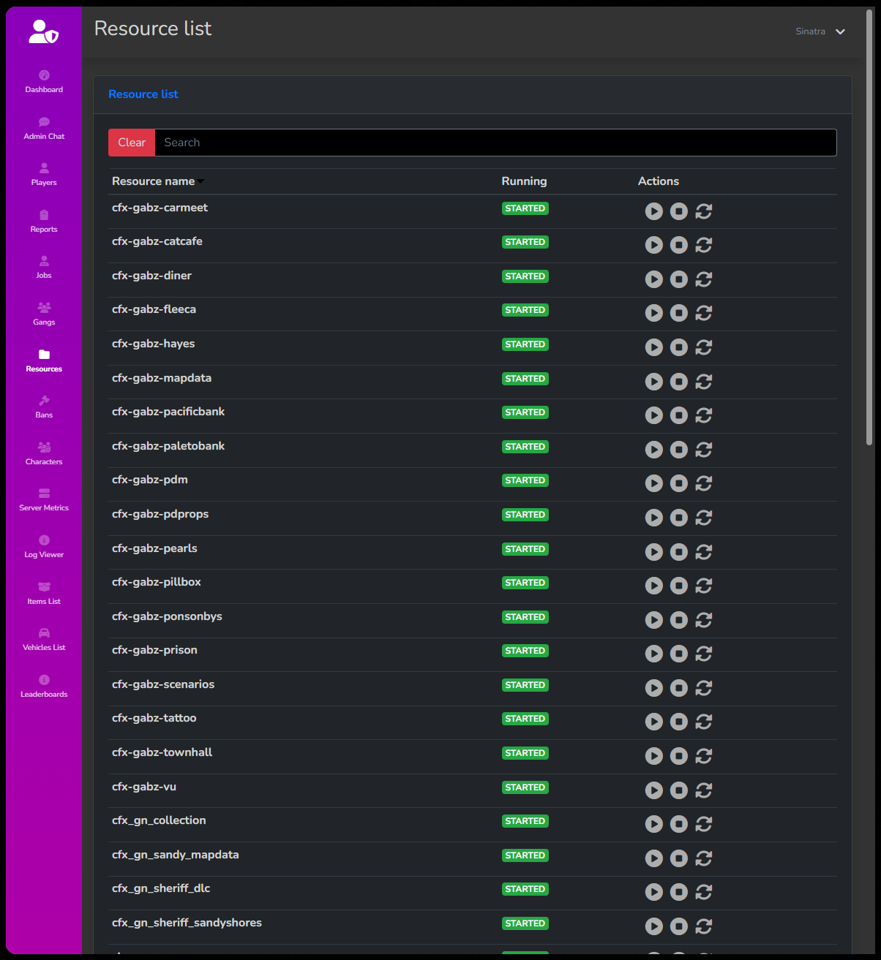Restart the cfx-gabz-diner resource

pos(704,279)
